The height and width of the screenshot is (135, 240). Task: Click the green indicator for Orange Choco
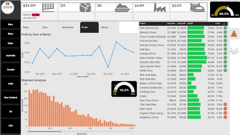225,53
